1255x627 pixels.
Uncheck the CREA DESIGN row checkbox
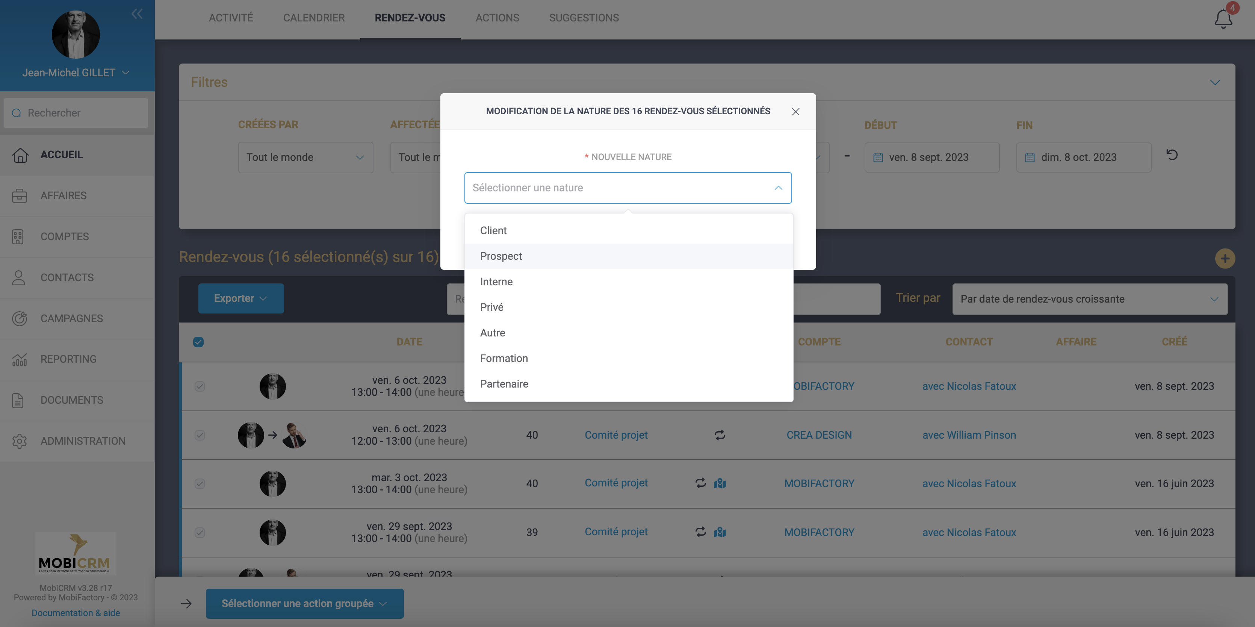(x=200, y=435)
